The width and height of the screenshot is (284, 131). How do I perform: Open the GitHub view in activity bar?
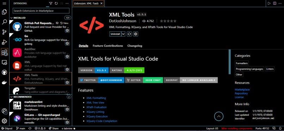4,73
